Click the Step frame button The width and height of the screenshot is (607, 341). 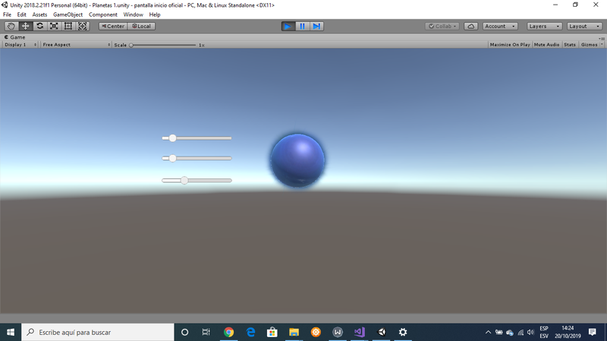tap(316, 26)
